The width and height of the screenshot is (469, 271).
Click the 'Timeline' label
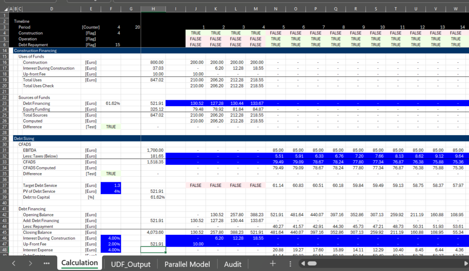(22, 21)
